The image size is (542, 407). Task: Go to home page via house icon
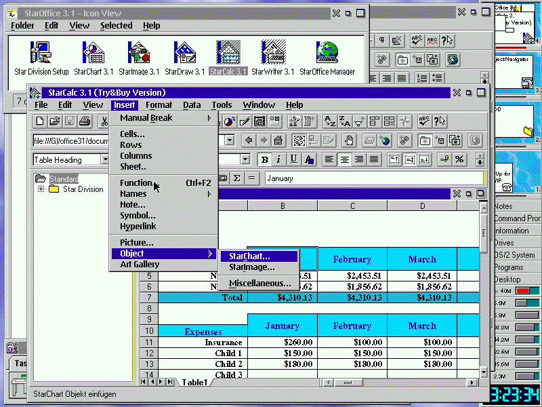(278, 140)
